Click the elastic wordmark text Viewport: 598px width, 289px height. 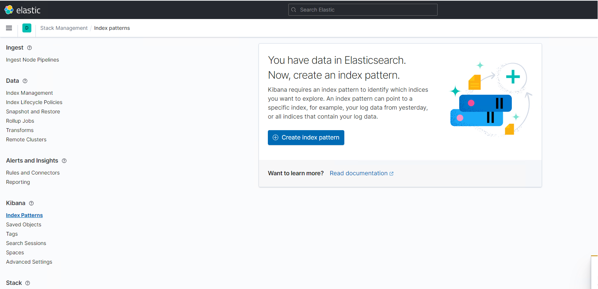click(x=28, y=10)
